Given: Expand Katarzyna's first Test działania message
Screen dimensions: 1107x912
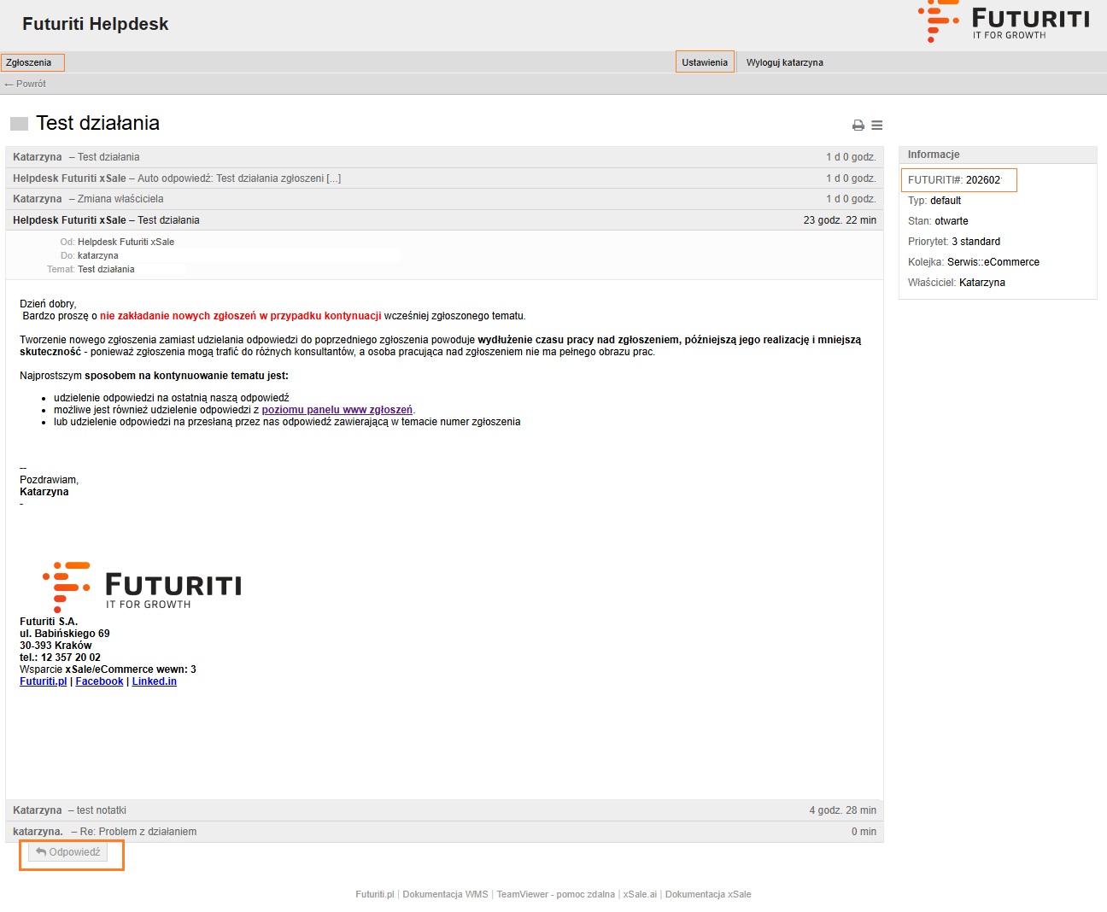Looking at the screenshot, I should tap(444, 157).
